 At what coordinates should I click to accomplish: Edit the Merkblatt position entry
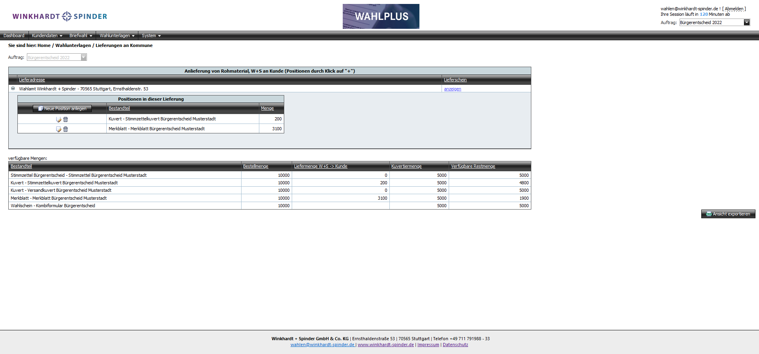(59, 129)
